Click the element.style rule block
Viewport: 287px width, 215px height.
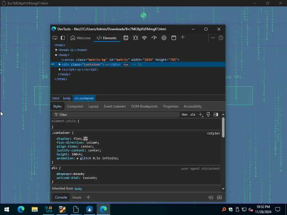136,124
